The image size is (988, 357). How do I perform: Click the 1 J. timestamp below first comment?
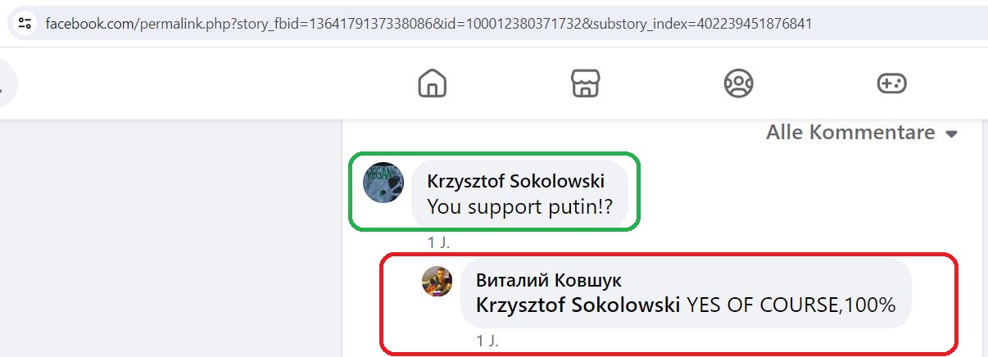[x=438, y=243]
